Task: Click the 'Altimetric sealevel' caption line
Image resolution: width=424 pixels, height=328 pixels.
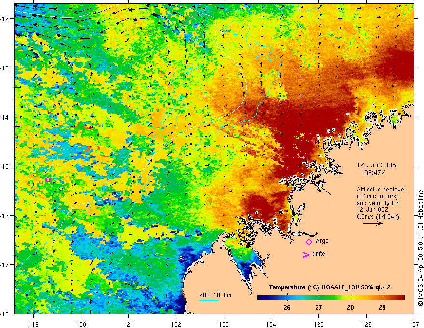Action: point(381,190)
